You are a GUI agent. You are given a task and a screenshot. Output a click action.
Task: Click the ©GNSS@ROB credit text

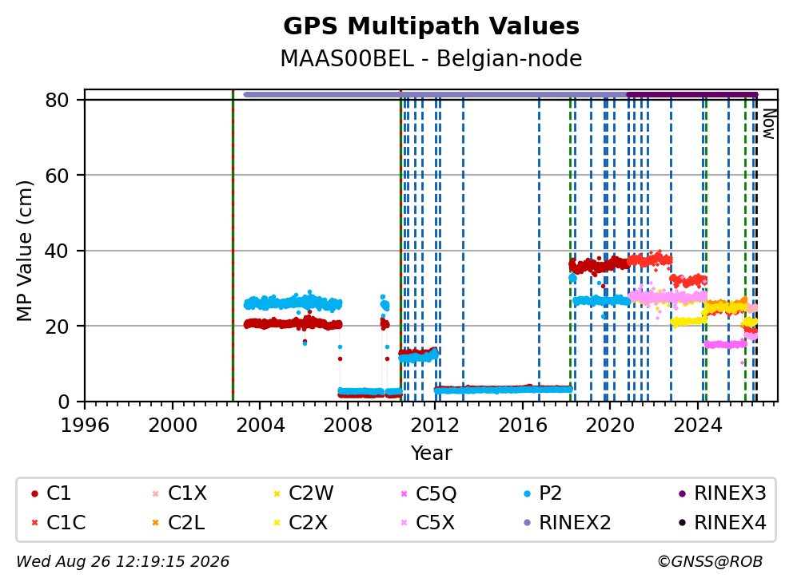pyautogui.click(x=710, y=561)
